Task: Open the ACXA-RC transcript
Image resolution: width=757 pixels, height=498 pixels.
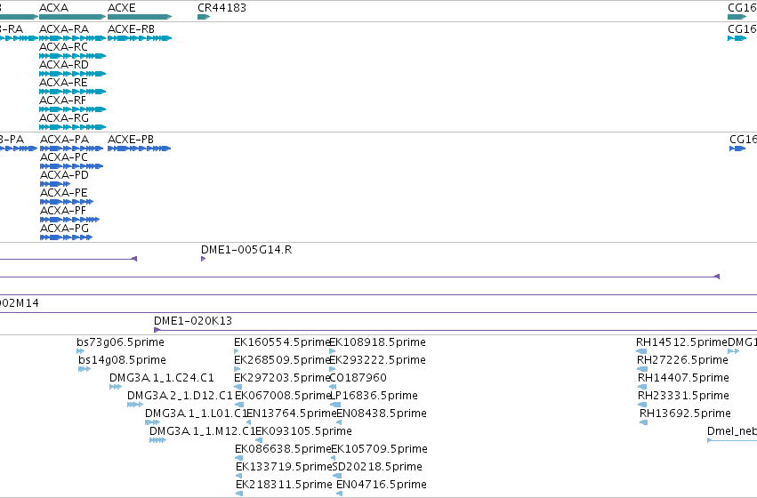Action: (x=72, y=56)
